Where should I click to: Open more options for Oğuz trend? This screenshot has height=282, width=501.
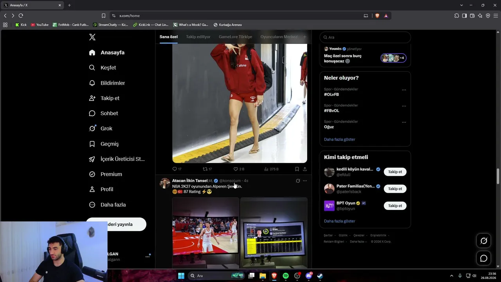(404, 122)
